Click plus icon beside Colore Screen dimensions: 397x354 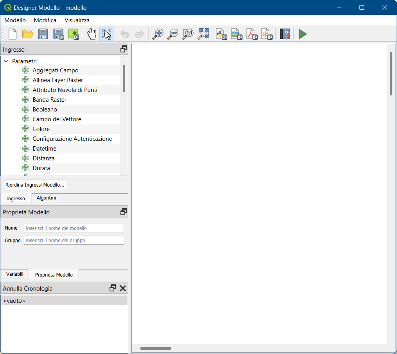coord(26,129)
